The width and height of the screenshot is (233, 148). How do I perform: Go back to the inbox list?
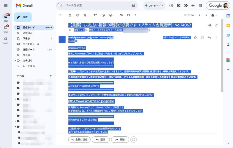(x=60, y=15)
